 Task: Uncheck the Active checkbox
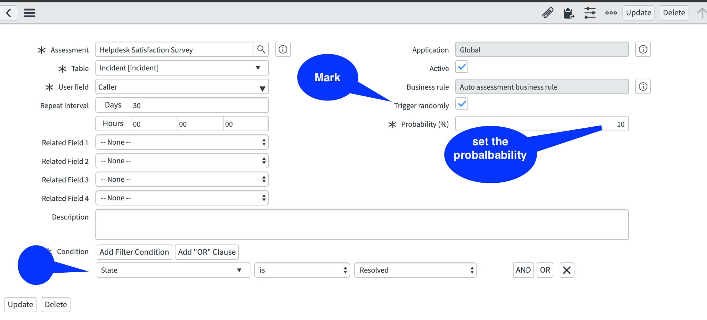(x=461, y=67)
